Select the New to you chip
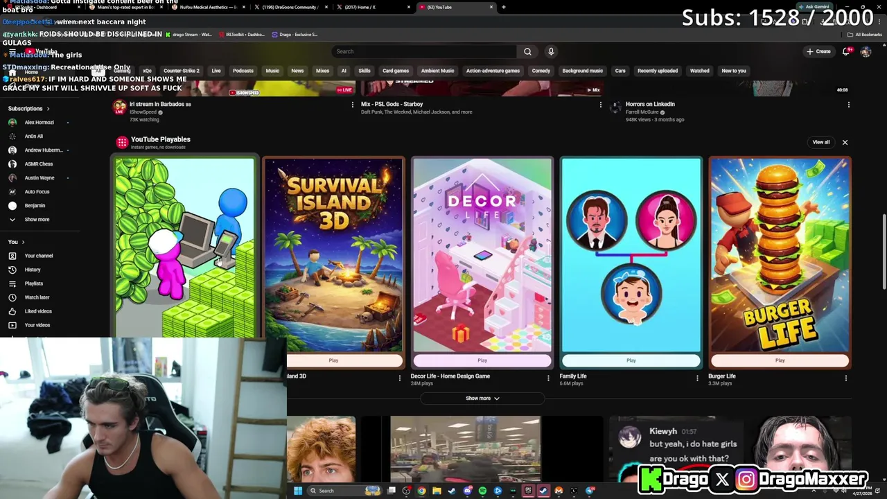 [734, 71]
